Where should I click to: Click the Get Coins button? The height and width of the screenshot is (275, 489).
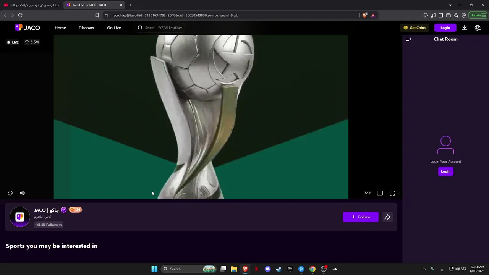pyautogui.click(x=415, y=28)
